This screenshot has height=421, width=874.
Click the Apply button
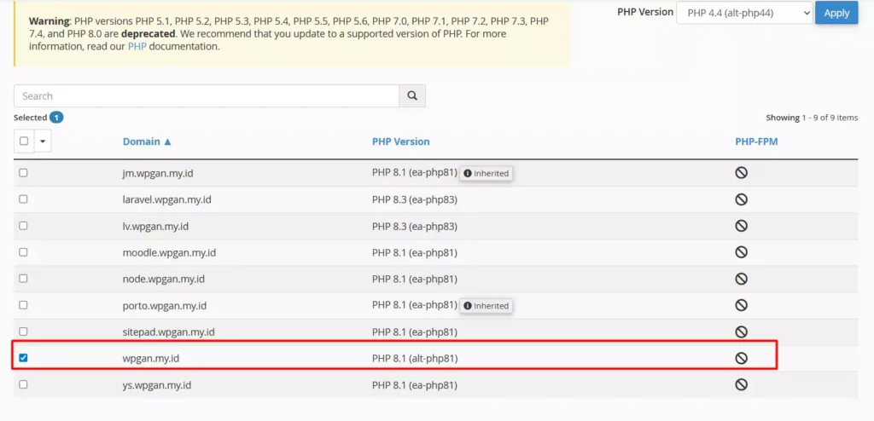[x=836, y=13]
